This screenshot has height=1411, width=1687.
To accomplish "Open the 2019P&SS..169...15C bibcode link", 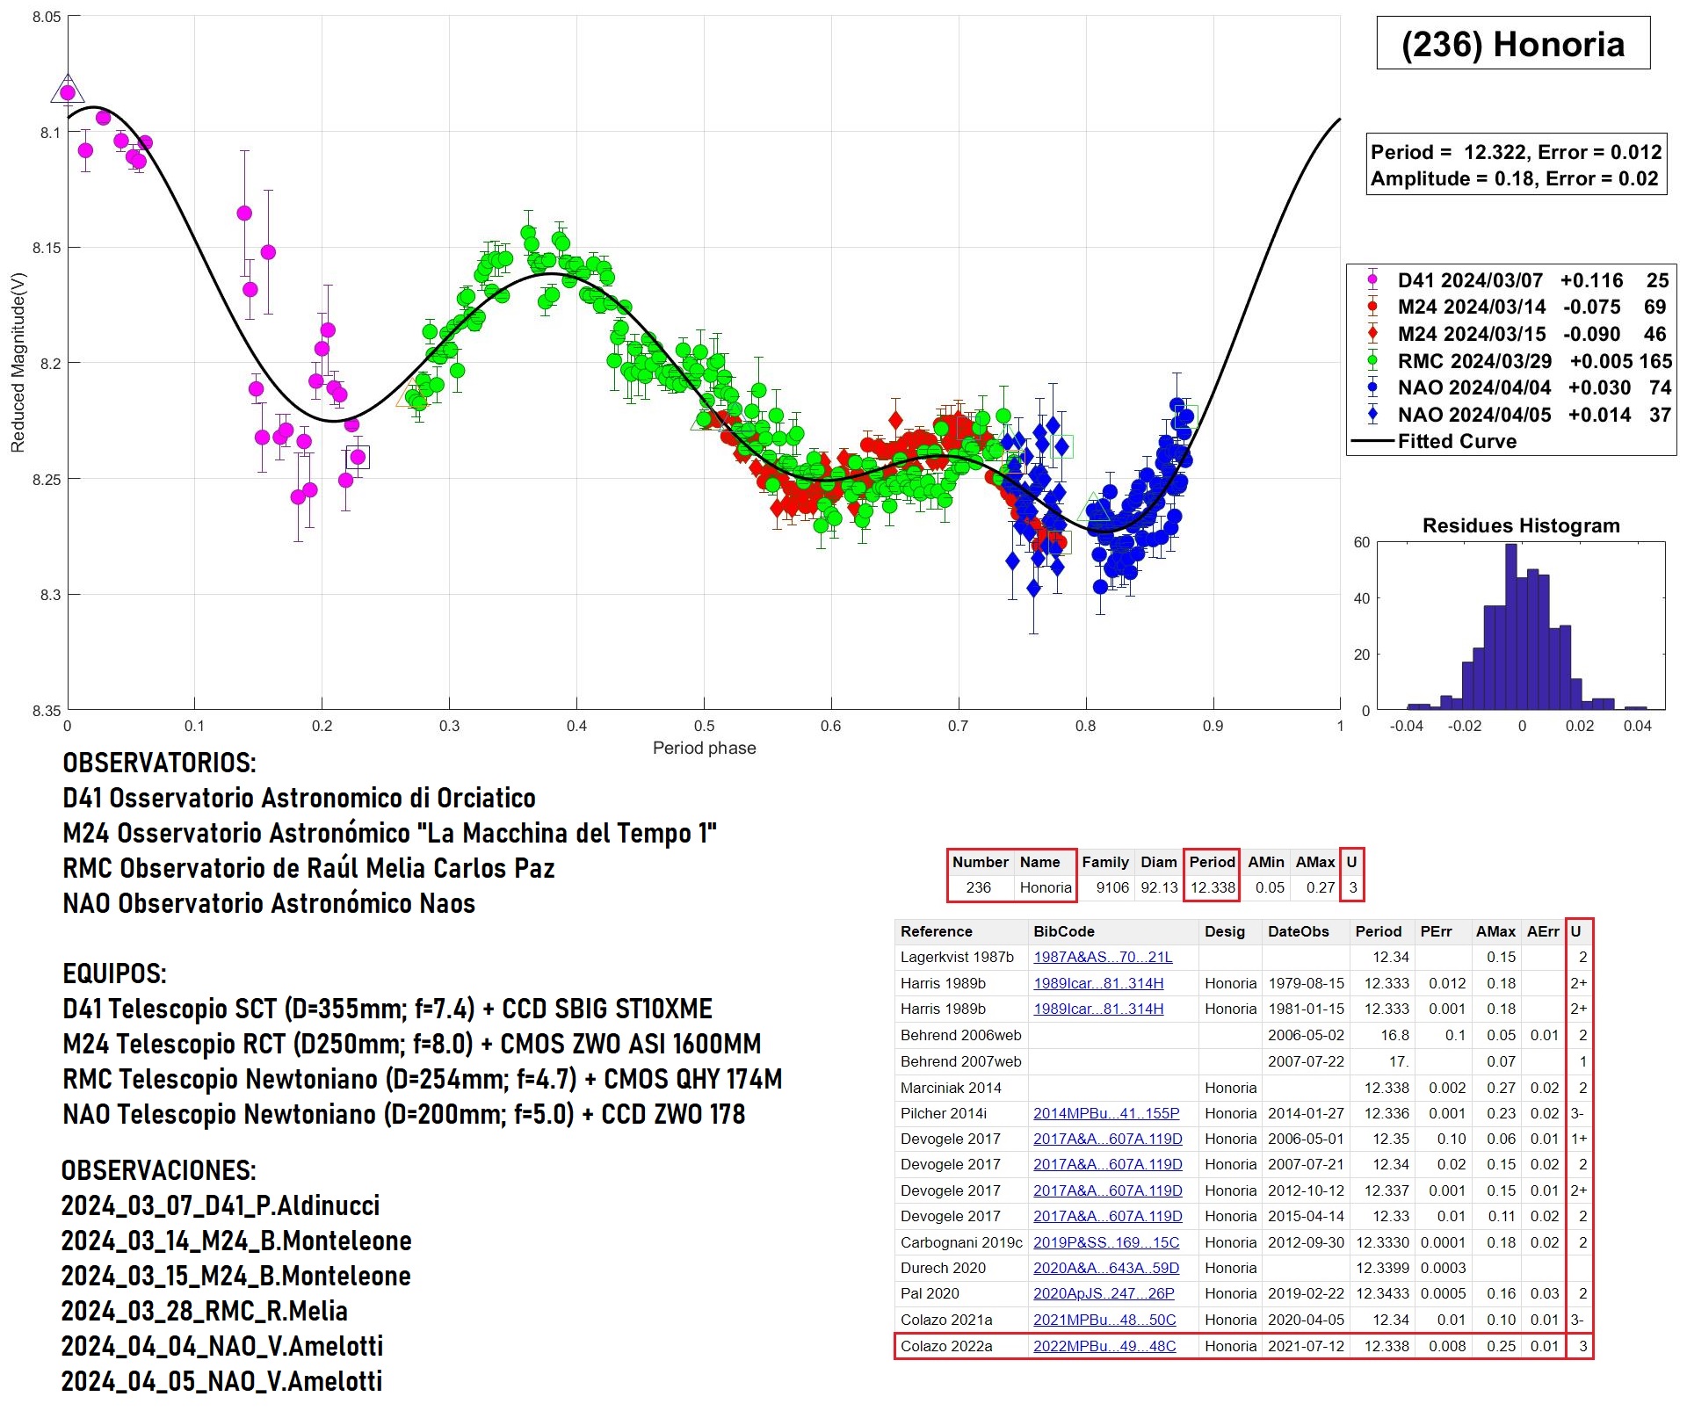I will (x=1106, y=1242).
